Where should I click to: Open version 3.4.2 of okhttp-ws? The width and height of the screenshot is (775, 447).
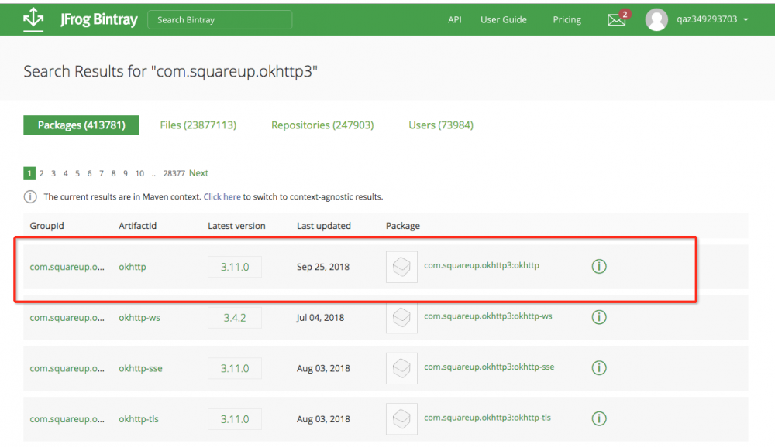(235, 317)
